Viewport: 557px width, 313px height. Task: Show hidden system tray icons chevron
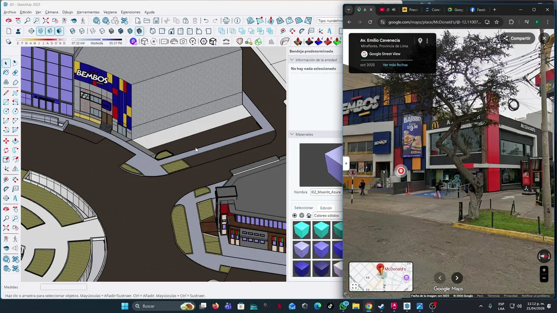pyautogui.click(x=480, y=306)
